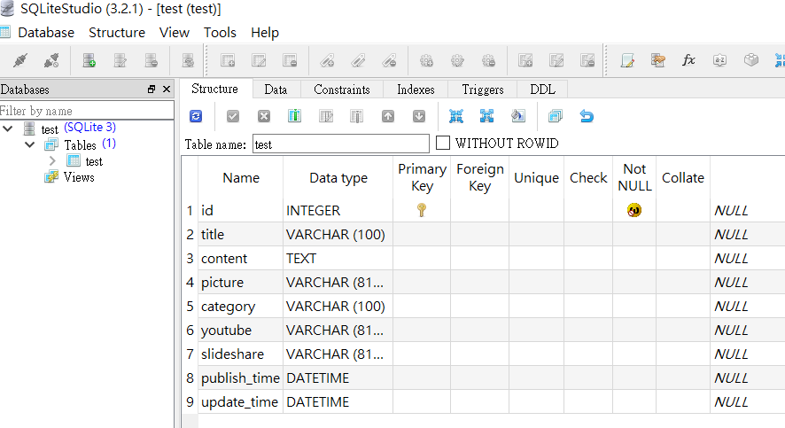The height and width of the screenshot is (428, 785).
Task: Open the Tools menu
Action: 220,33
